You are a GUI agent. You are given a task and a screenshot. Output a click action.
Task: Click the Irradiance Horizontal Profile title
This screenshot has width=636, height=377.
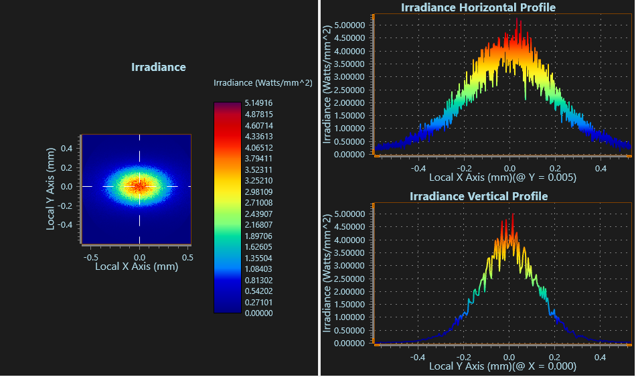[478, 8]
